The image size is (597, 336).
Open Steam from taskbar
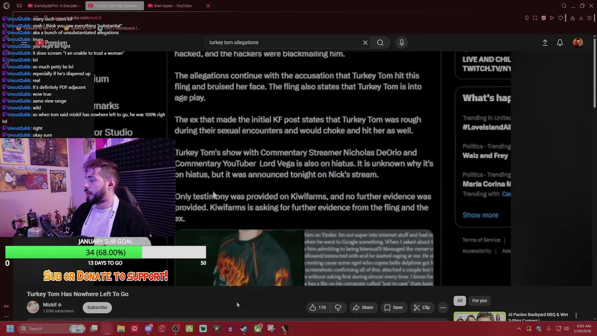tap(244, 329)
